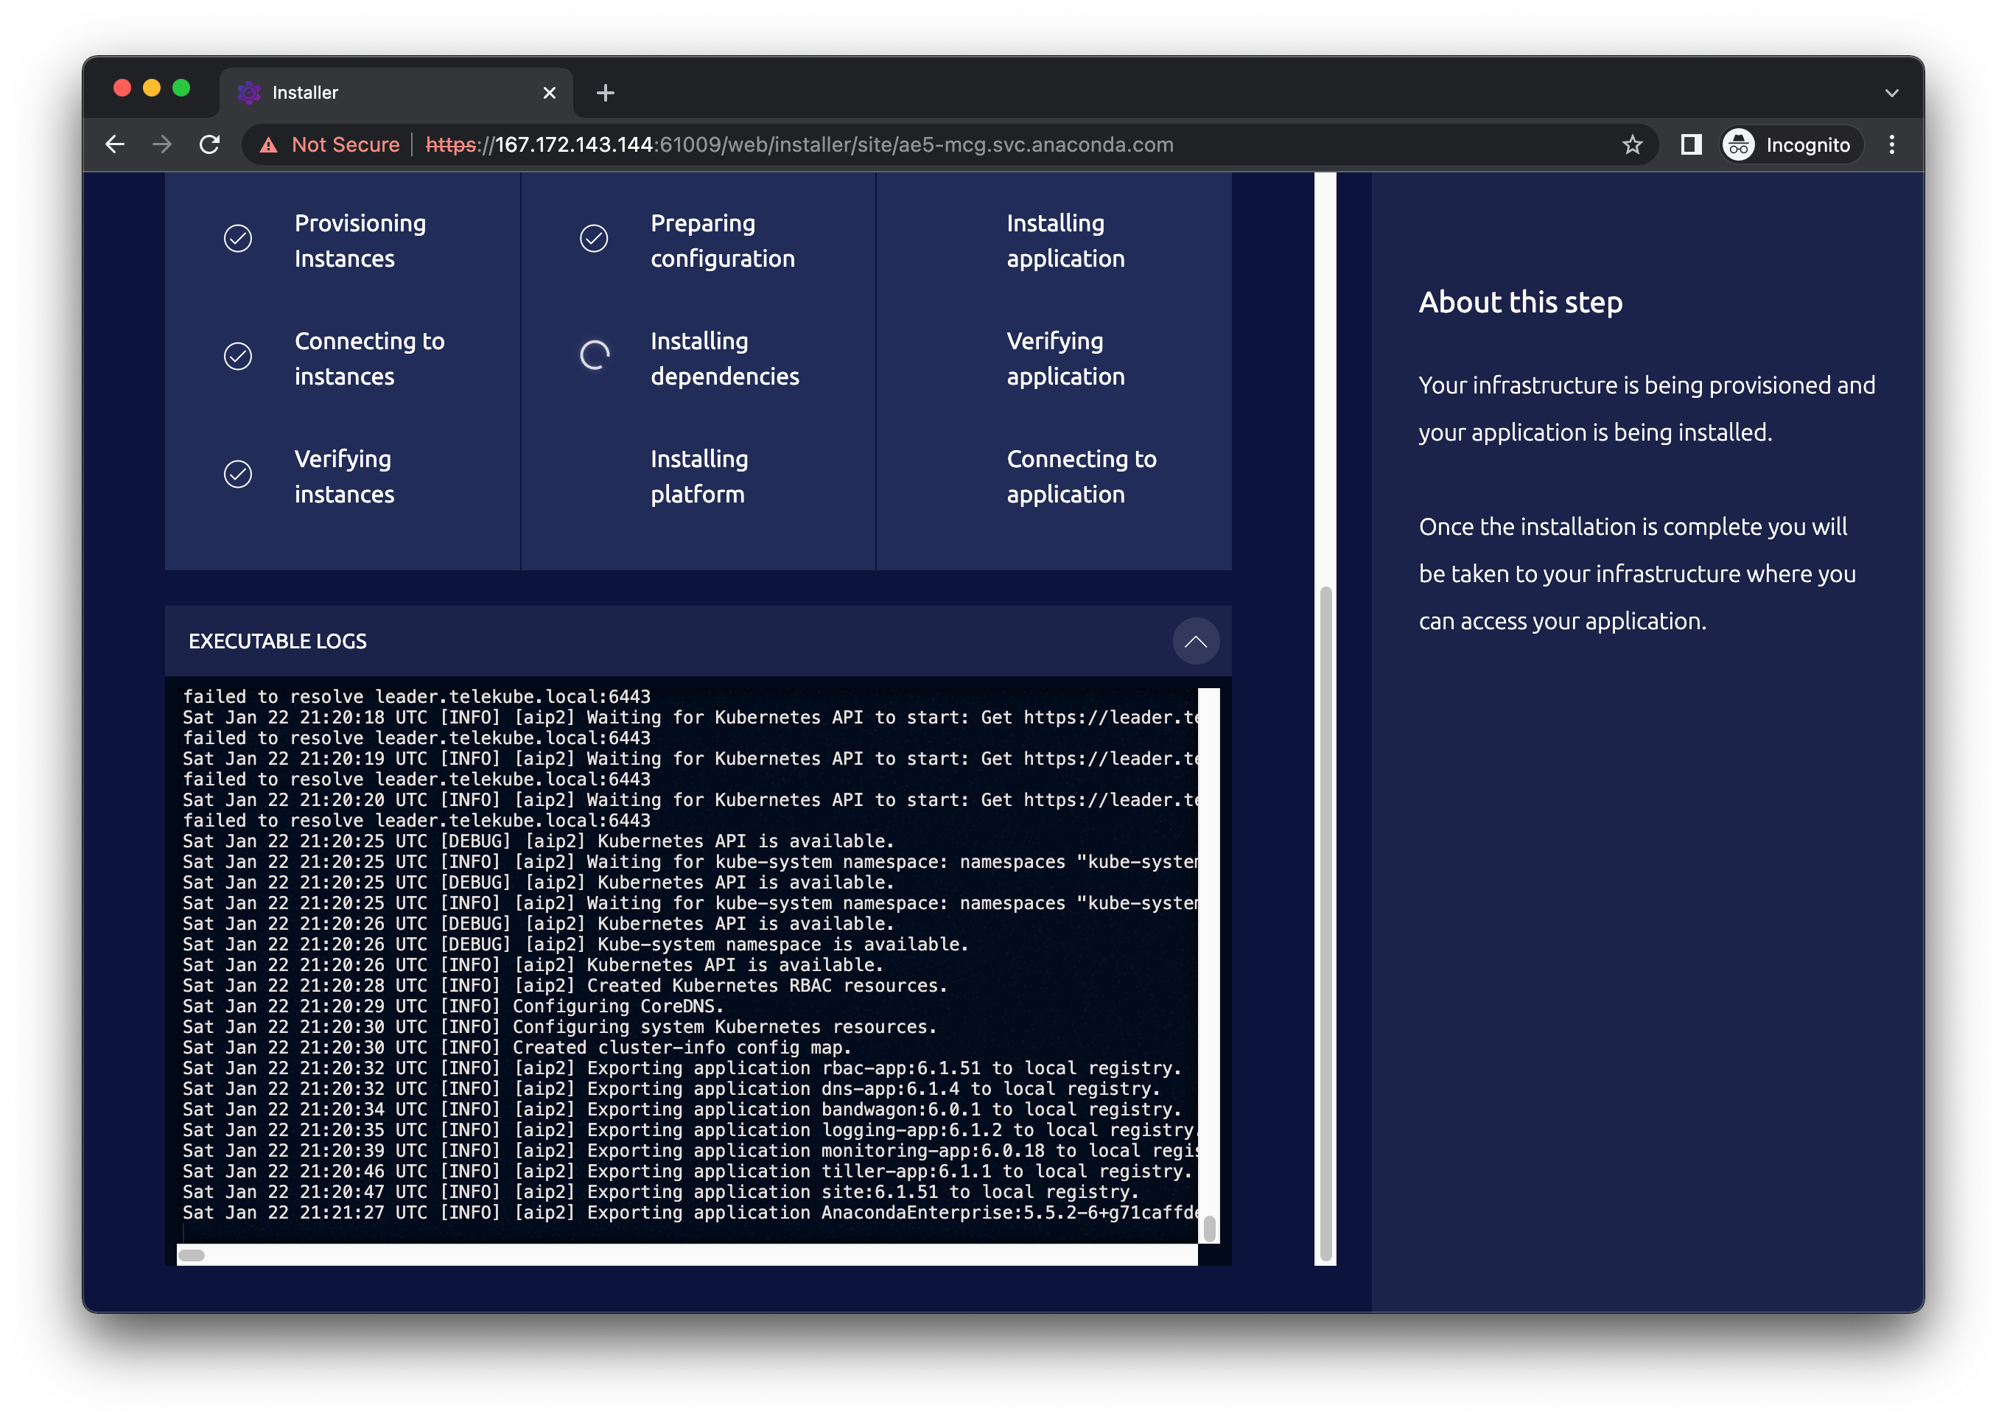Close the Installer tab
Viewport: 2007px width, 1422px height.
point(549,93)
